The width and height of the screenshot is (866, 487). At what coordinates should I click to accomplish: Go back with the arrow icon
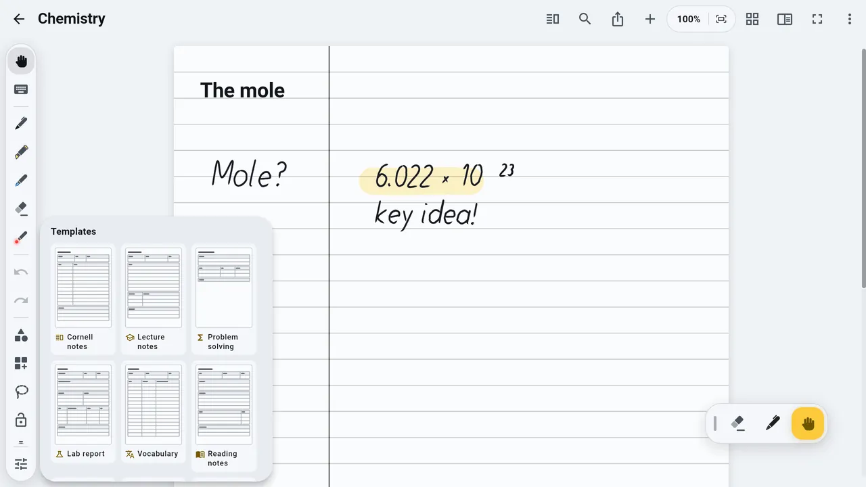click(19, 19)
